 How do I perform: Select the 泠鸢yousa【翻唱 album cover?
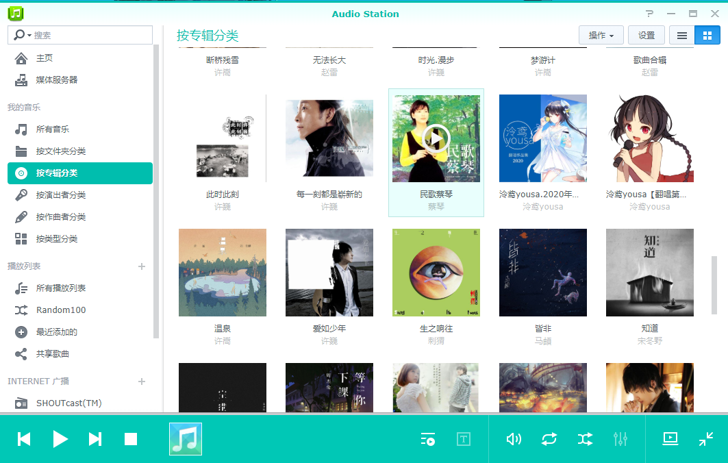point(649,138)
